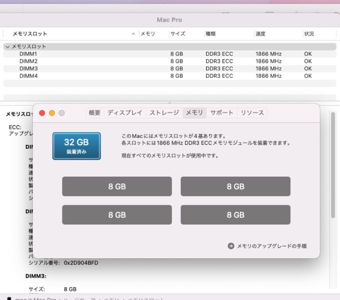This screenshot has width=340, height=300.
Task: Click the sort arrow in メモリスロット column header
Action: [133, 34]
